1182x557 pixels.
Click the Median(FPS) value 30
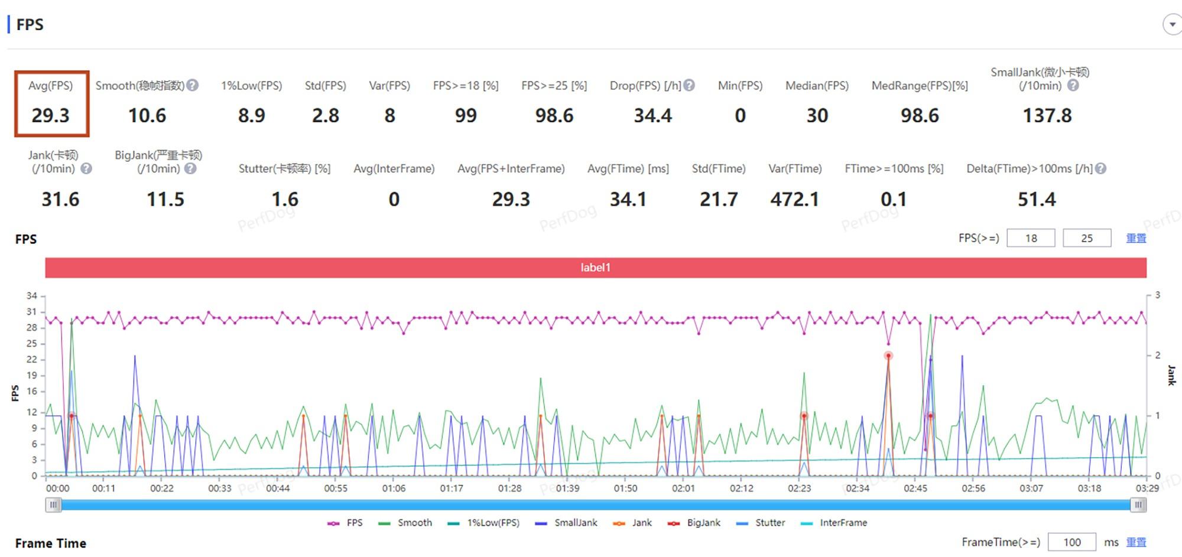(x=817, y=115)
